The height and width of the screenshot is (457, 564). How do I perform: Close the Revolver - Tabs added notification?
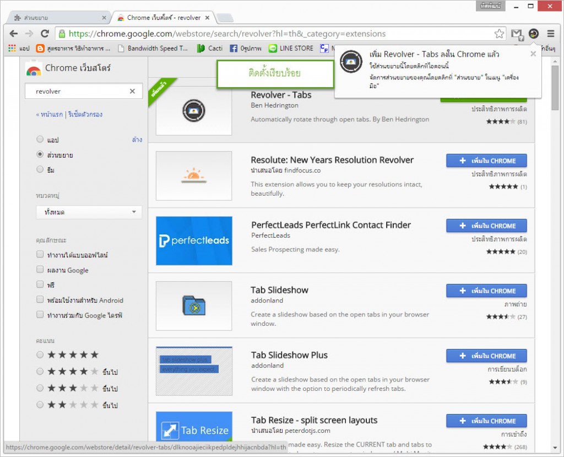tap(533, 54)
